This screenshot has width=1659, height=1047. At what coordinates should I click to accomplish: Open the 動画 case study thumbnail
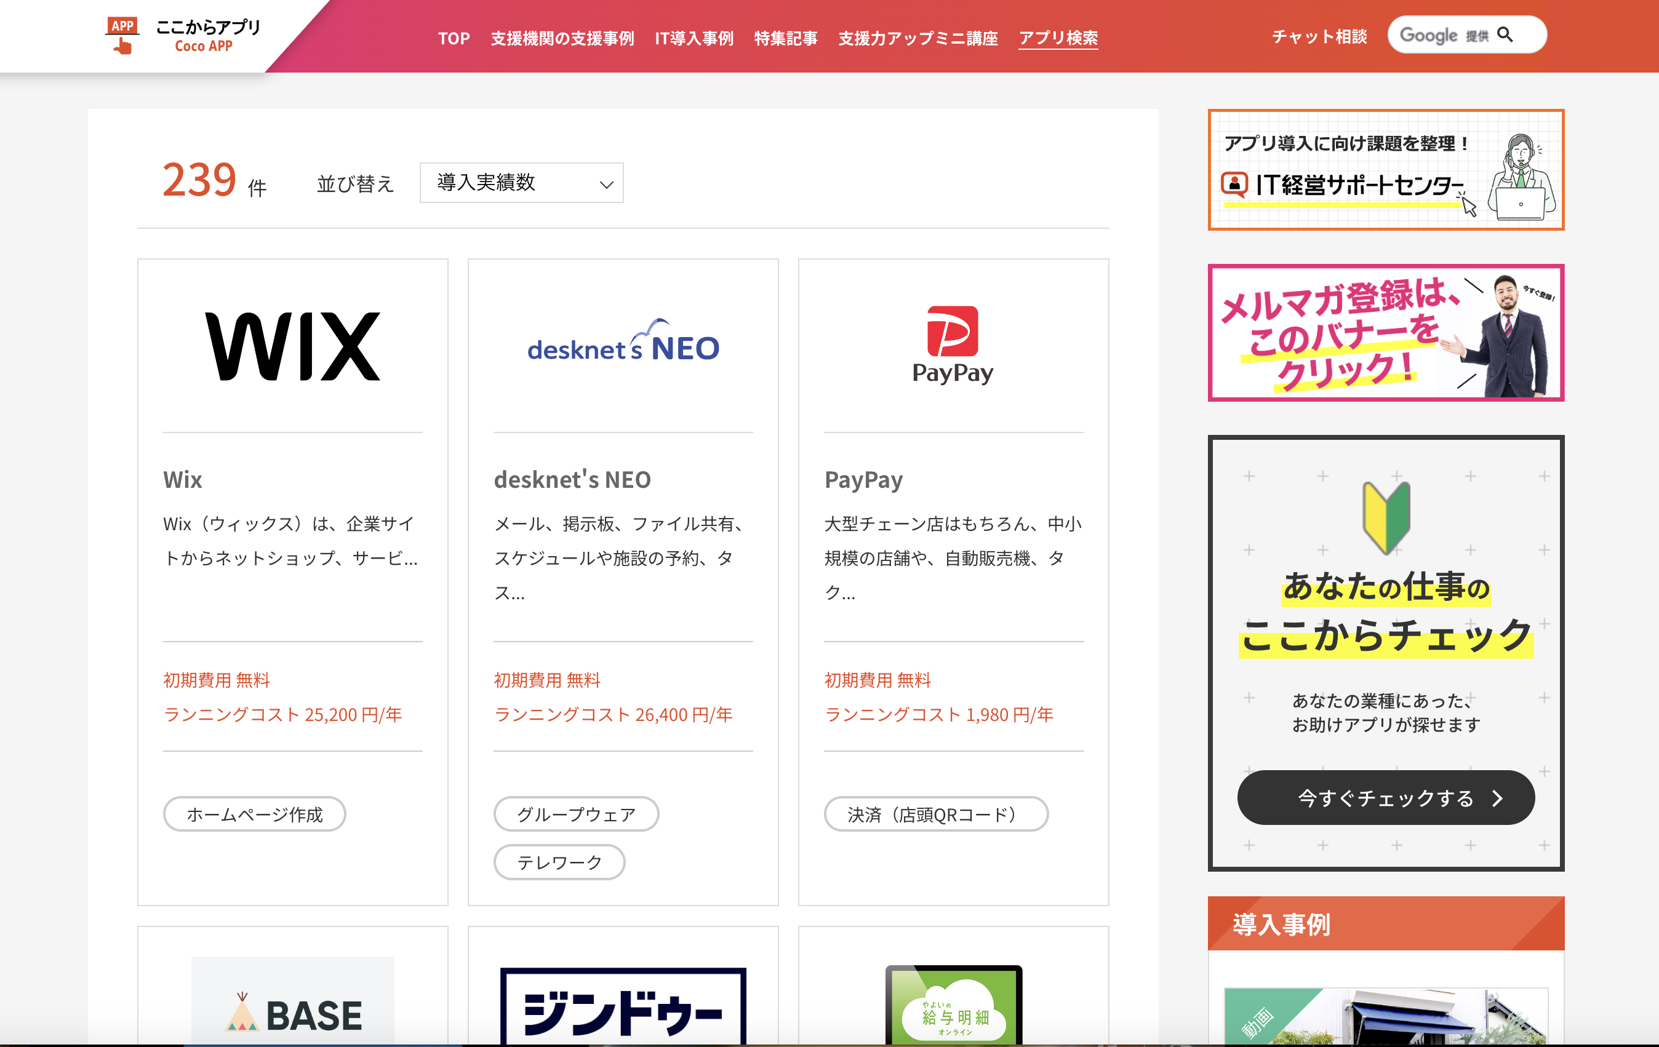point(1386,1016)
